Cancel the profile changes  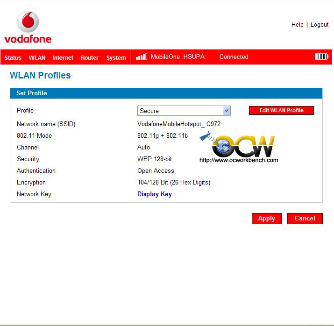[x=305, y=219]
